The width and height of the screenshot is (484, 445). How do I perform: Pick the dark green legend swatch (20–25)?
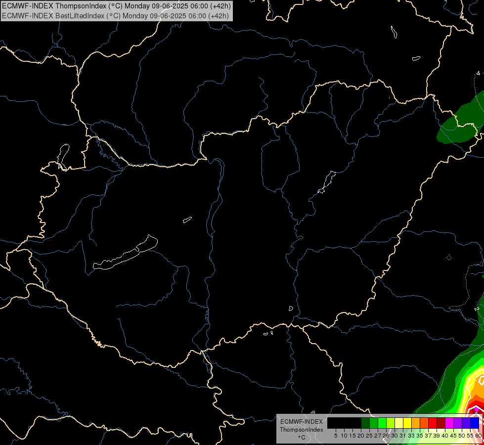pos(365,423)
